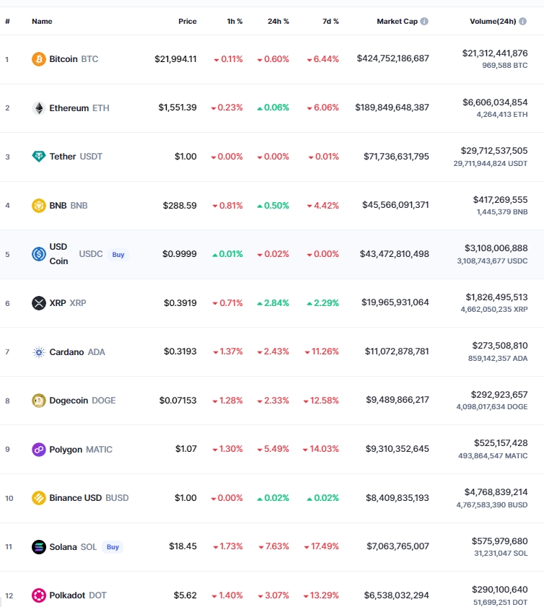Sort table by Price column header
The image size is (544, 607).
tap(188, 21)
